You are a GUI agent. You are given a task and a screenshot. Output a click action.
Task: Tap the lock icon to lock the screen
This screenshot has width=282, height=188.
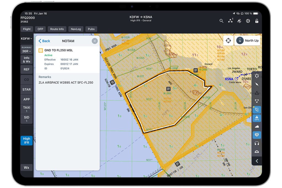[x=256, y=21]
